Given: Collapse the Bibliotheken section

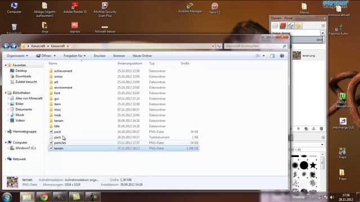Looking at the screenshot, I should 6,93.
